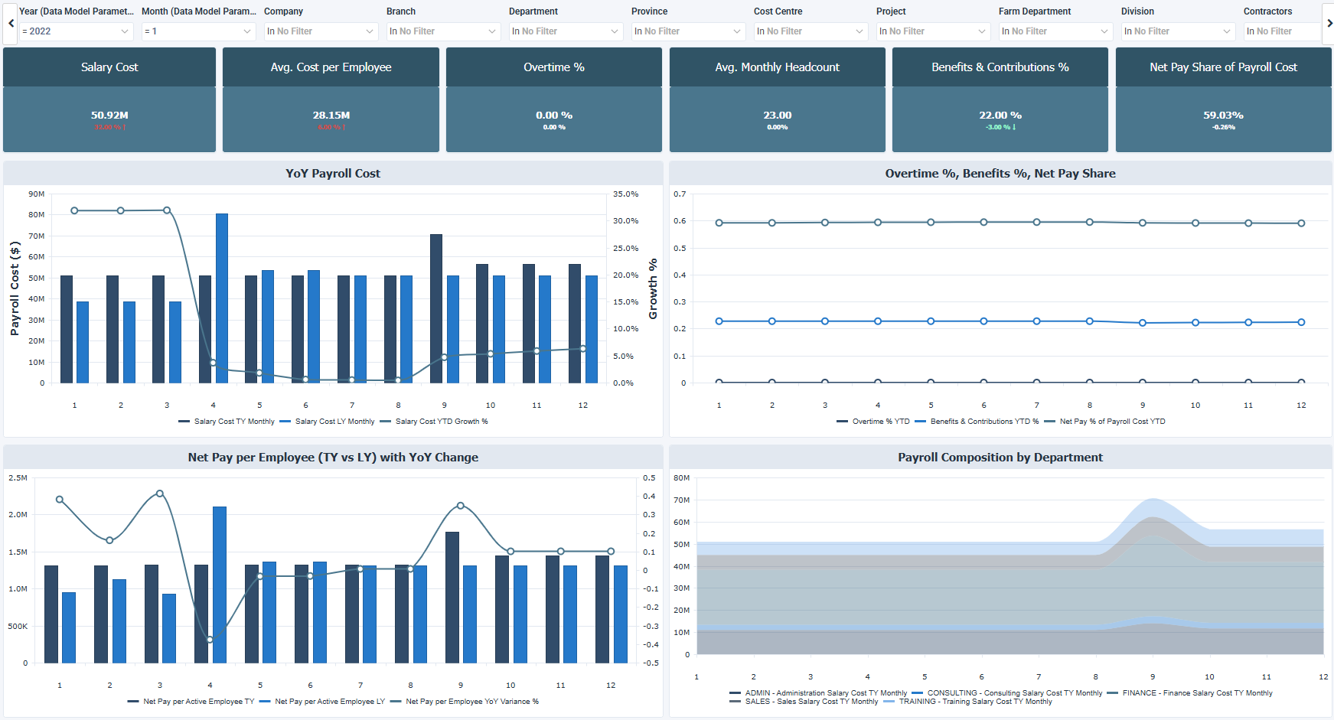Viewport: 1334px width, 720px height.
Task: Toggle ADMIN Administration Salary Cost legend entry
Action: [x=818, y=693]
